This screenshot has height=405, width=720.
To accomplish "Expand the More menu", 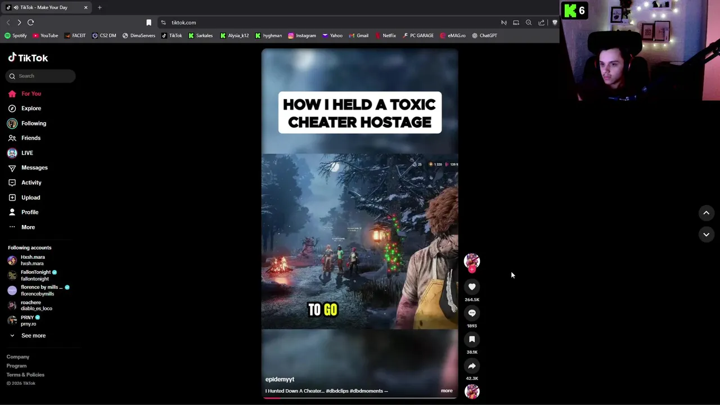I will click(x=21, y=227).
